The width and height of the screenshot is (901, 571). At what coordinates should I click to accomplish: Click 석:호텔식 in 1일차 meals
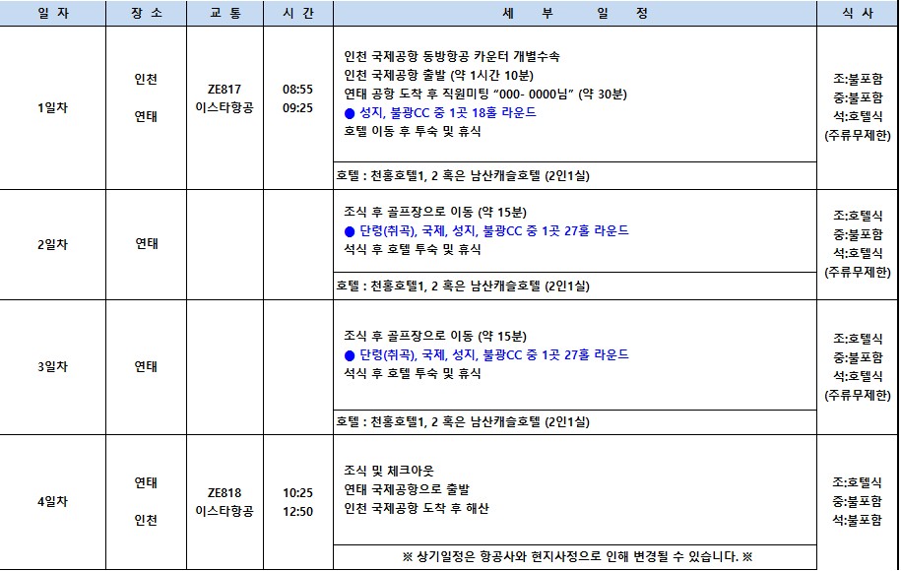pyautogui.click(x=858, y=116)
